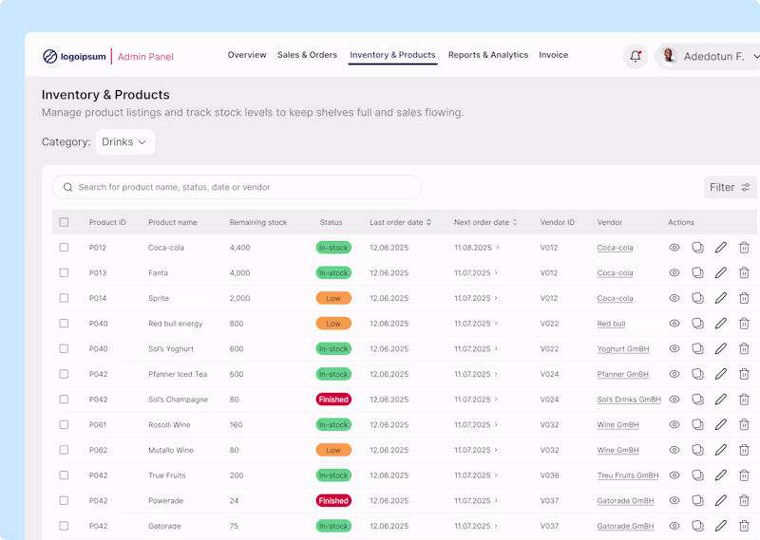
Task: Duplicate the Mutallo Wine row
Action: [697, 450]
